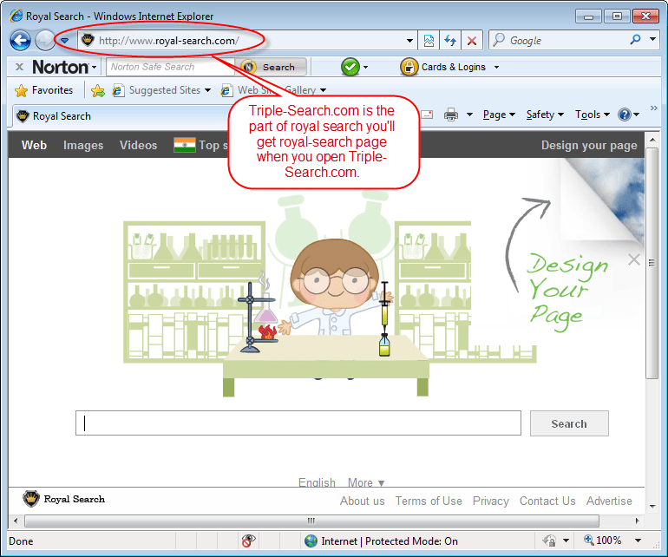This screenshot has width=668, height=557.
Task: Click the India flag icon
Action: (x=185, y=145)
